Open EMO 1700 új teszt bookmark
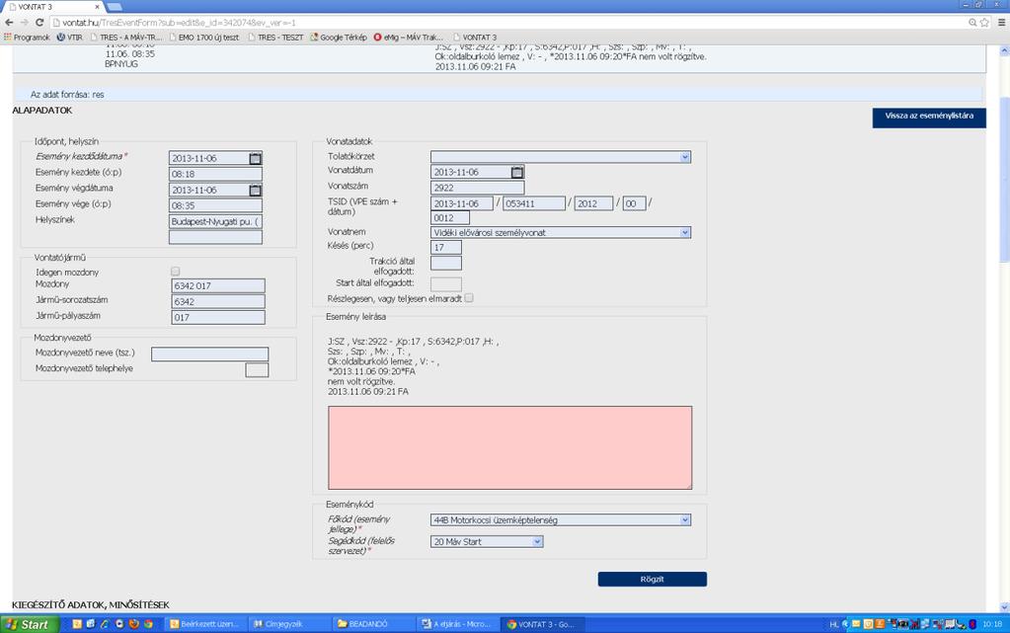Image resolution: width=1010 pixels, height=633 pixels. point(204,38)
